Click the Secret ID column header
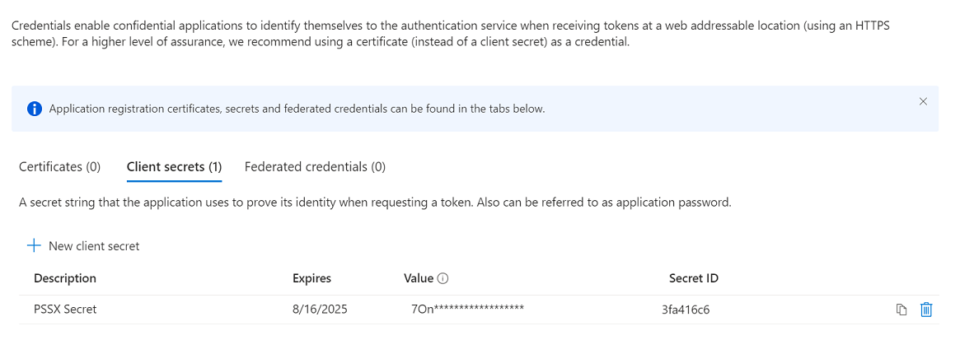 693,278
